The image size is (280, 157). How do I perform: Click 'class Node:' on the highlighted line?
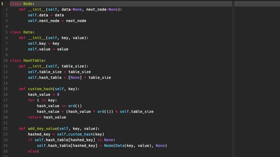click(22, 4)
